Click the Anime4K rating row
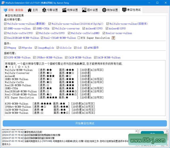The height and width of the screenshot is (148, 170). tap(48, 76)
